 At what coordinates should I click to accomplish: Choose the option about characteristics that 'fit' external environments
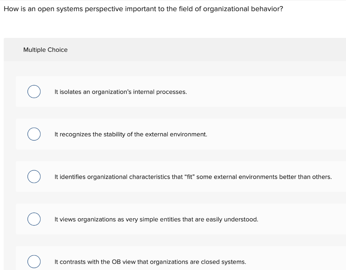pyautogui.click(x=34, y=176)
